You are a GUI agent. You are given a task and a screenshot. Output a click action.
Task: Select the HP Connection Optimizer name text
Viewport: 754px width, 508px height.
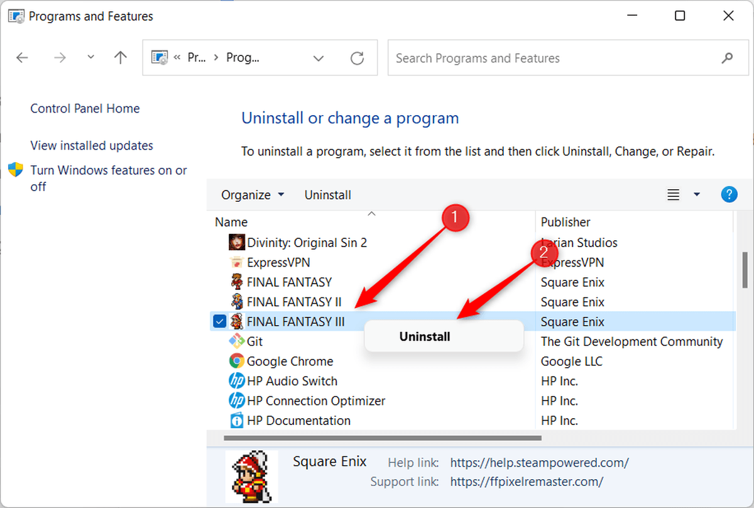coord(316,400)
